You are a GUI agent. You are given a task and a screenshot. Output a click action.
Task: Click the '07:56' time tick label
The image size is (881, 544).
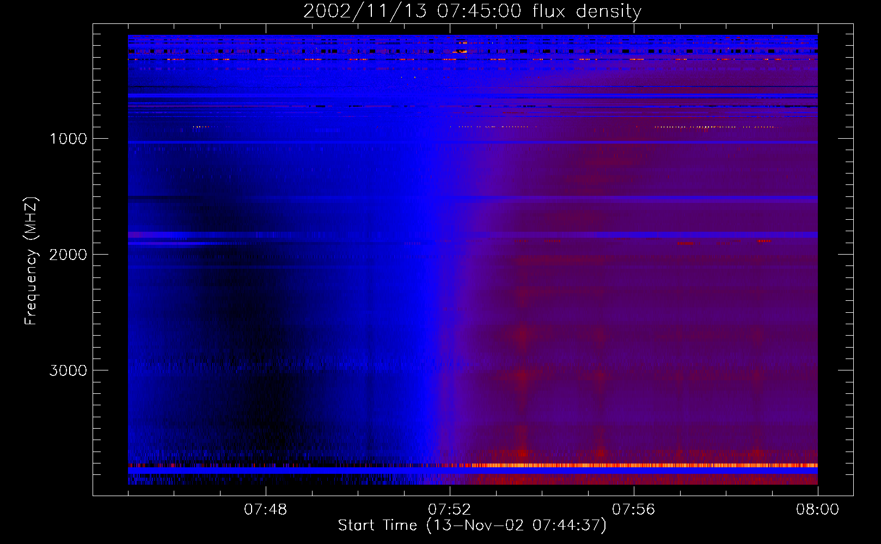tap(633, 510)
